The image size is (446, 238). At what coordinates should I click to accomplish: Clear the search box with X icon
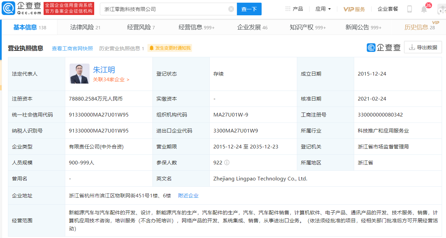231,9
